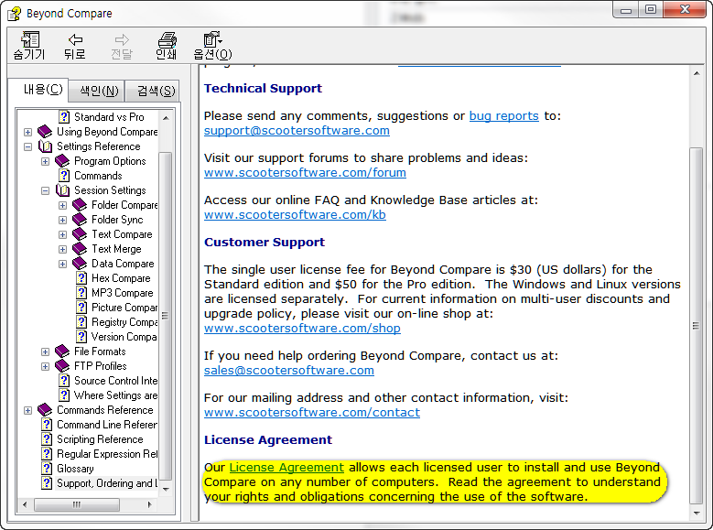Screen dimensions: 713x530
Task: Expand the Folder Compare node
Action: click(63, 206)
